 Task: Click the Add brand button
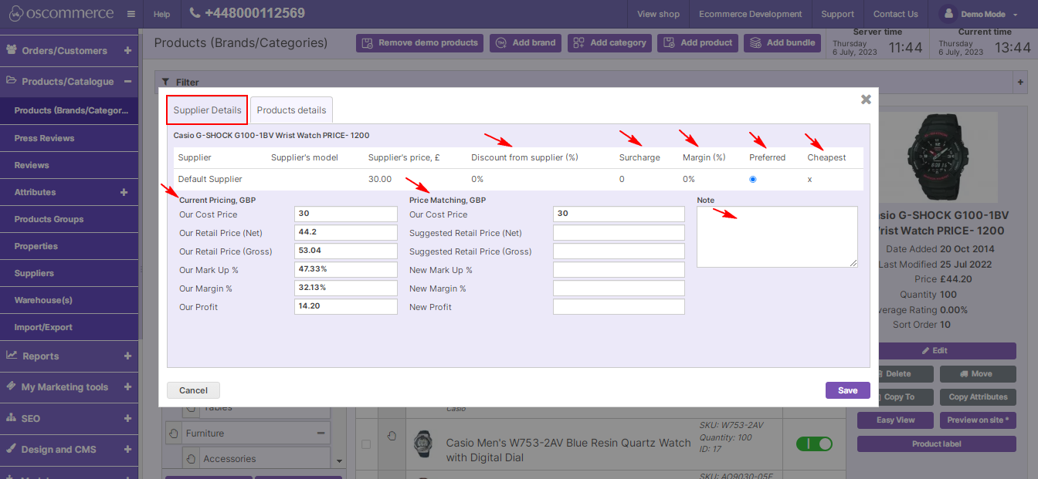coord(525,43)
